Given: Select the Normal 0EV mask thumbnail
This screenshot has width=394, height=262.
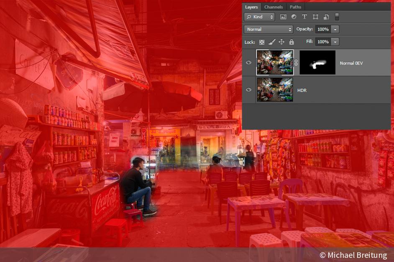Looking at the screenshot, I should pyautogui.click(x=317, y=63).
